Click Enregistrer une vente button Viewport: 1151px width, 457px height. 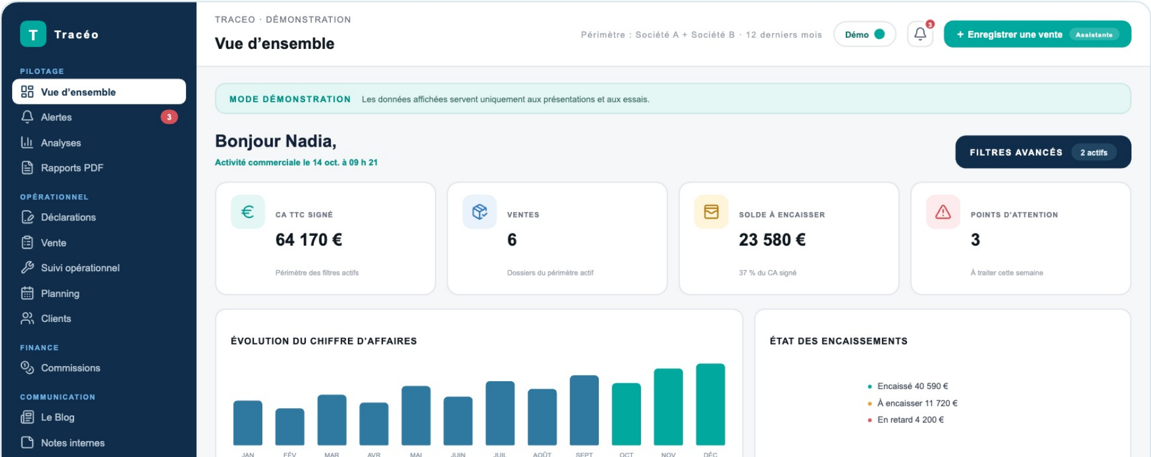1037,34
